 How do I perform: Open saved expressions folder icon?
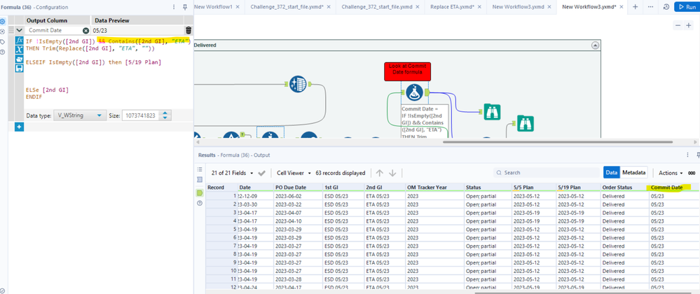coord(19,59)
